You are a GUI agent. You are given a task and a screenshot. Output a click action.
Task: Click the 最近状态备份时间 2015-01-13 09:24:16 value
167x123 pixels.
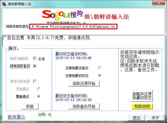(x=73, y=100)
